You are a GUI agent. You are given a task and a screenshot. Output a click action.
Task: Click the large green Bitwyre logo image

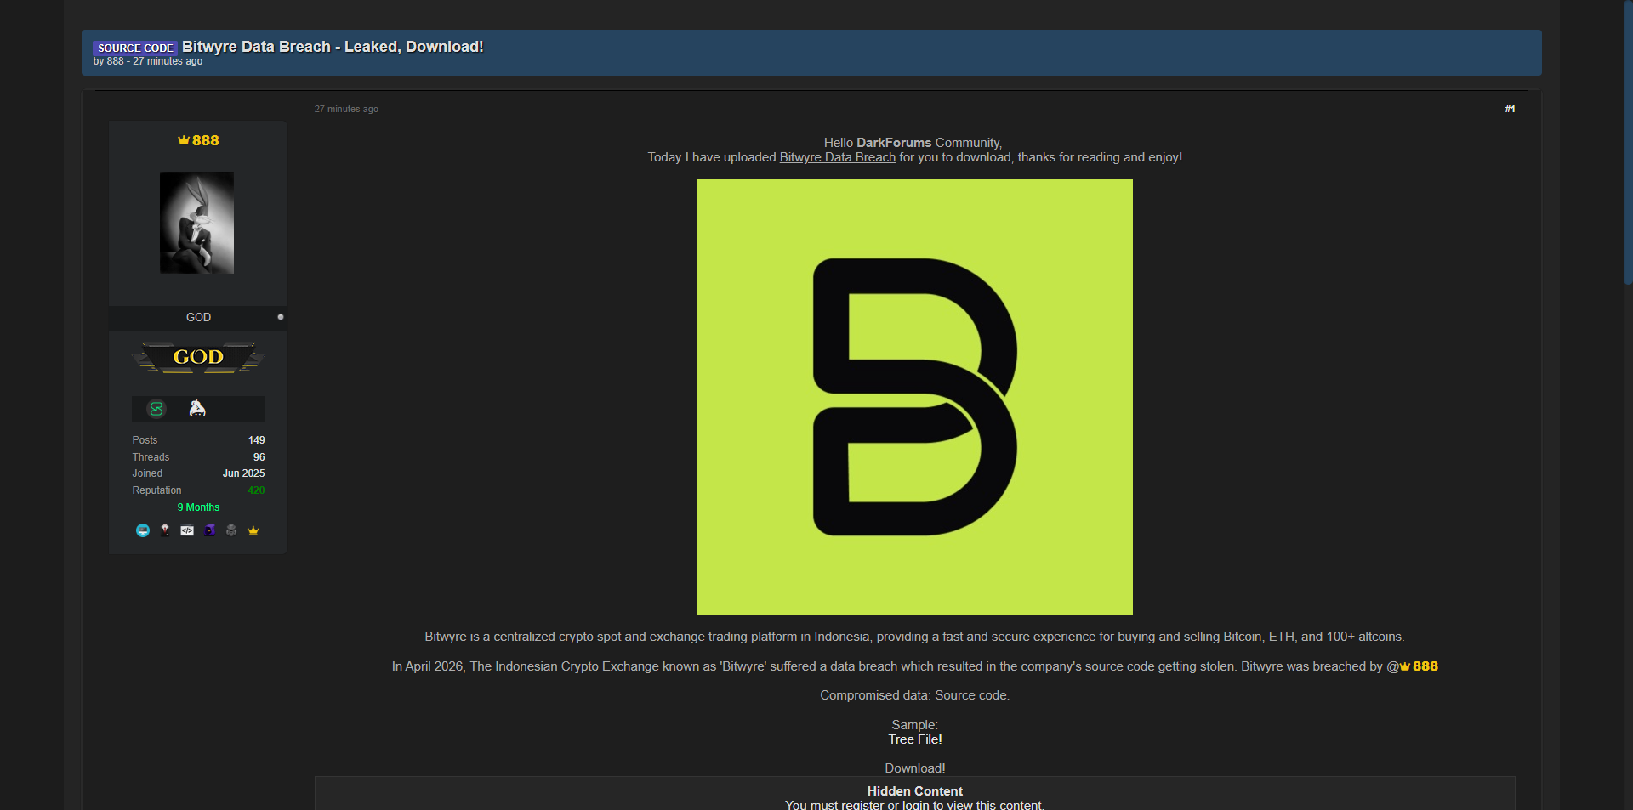pyautogui.click(x=914, y=397)
